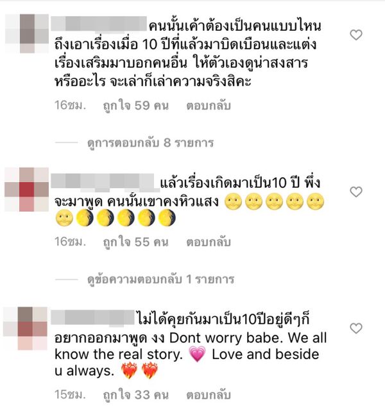Open the first commenter's profile picture
This screenshot has height=413, width=385.
27,33
